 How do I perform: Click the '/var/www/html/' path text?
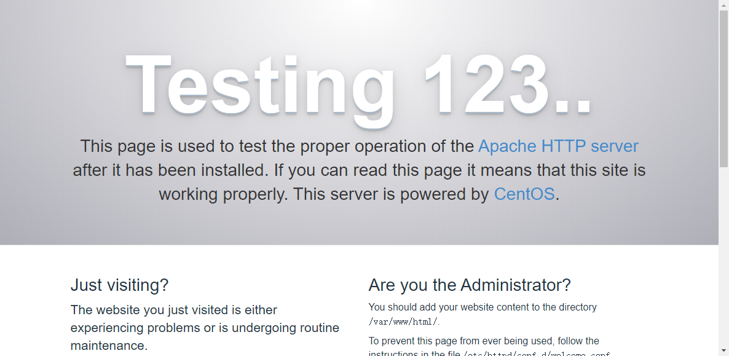403,322
